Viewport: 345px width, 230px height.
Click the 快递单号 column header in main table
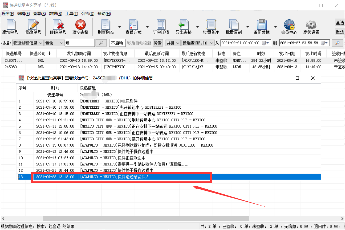[14, 53]
